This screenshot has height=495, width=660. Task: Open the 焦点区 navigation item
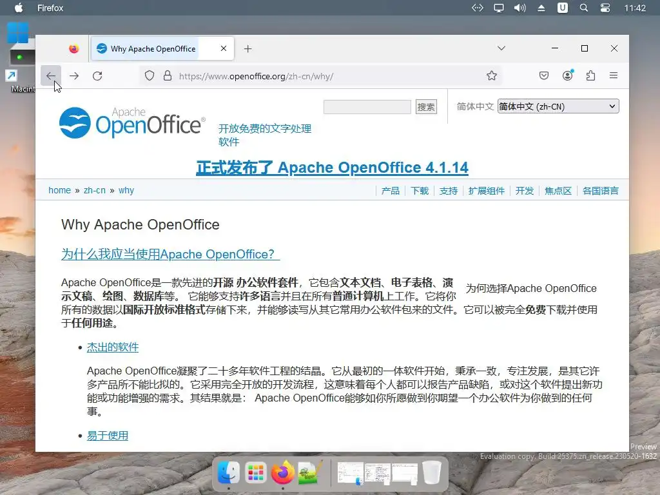click(558, 191)
